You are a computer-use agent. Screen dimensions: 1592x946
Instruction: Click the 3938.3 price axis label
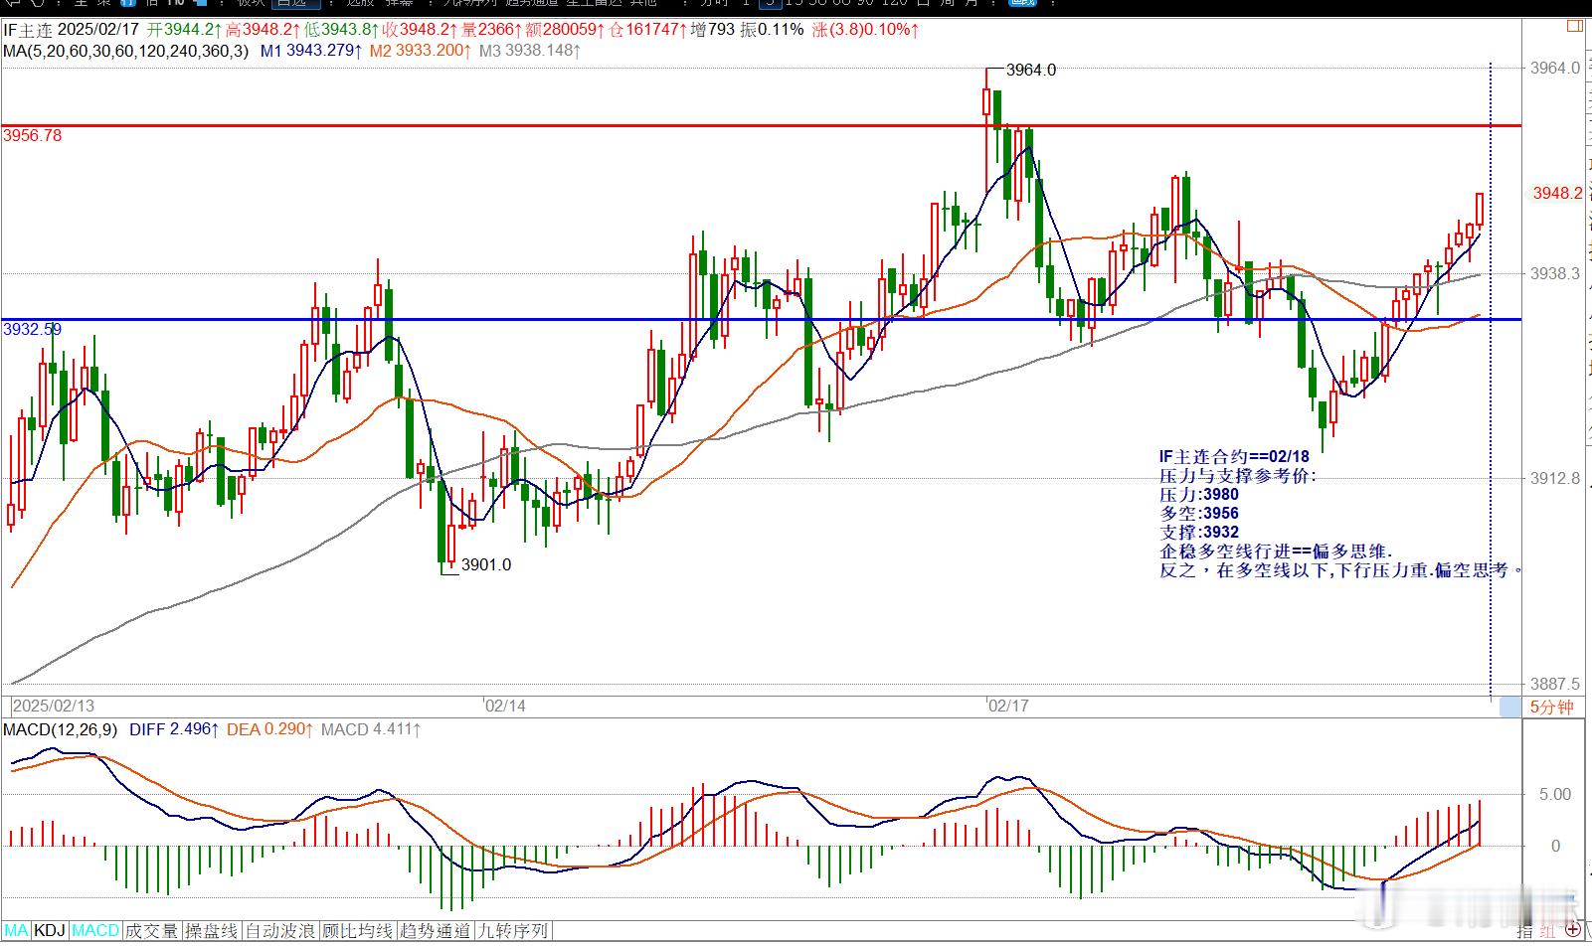pos(1556,274)
